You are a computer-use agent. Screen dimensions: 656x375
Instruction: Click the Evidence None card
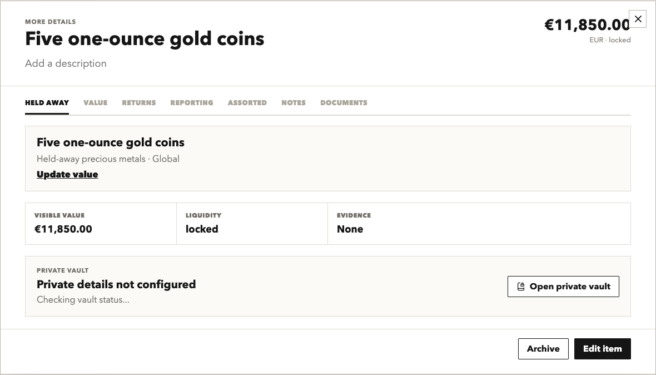click(x=479, y=224)
